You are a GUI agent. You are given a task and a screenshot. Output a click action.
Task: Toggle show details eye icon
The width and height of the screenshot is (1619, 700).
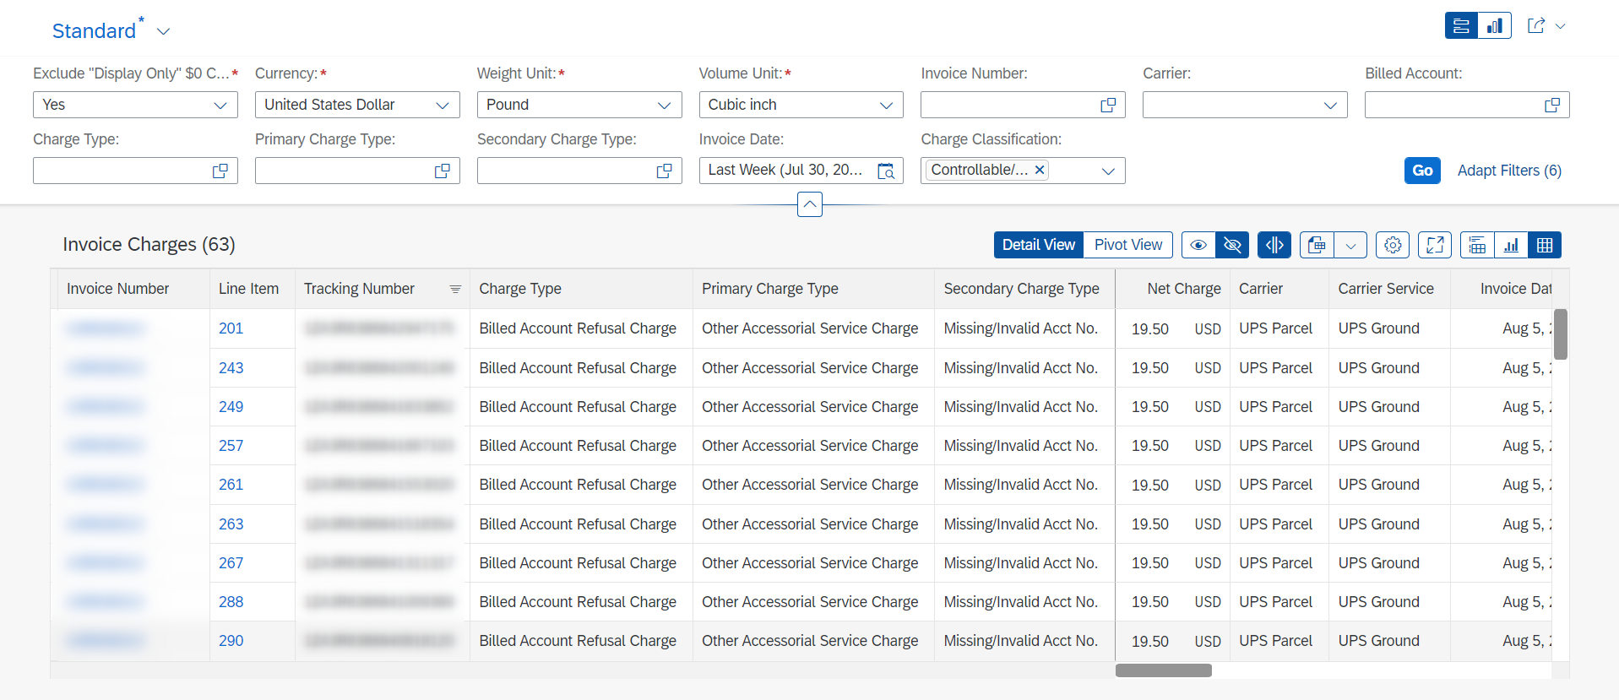click(1198, 245)
